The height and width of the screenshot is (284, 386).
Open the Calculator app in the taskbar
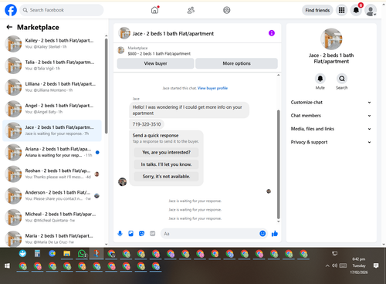click(x=37, y=254)
